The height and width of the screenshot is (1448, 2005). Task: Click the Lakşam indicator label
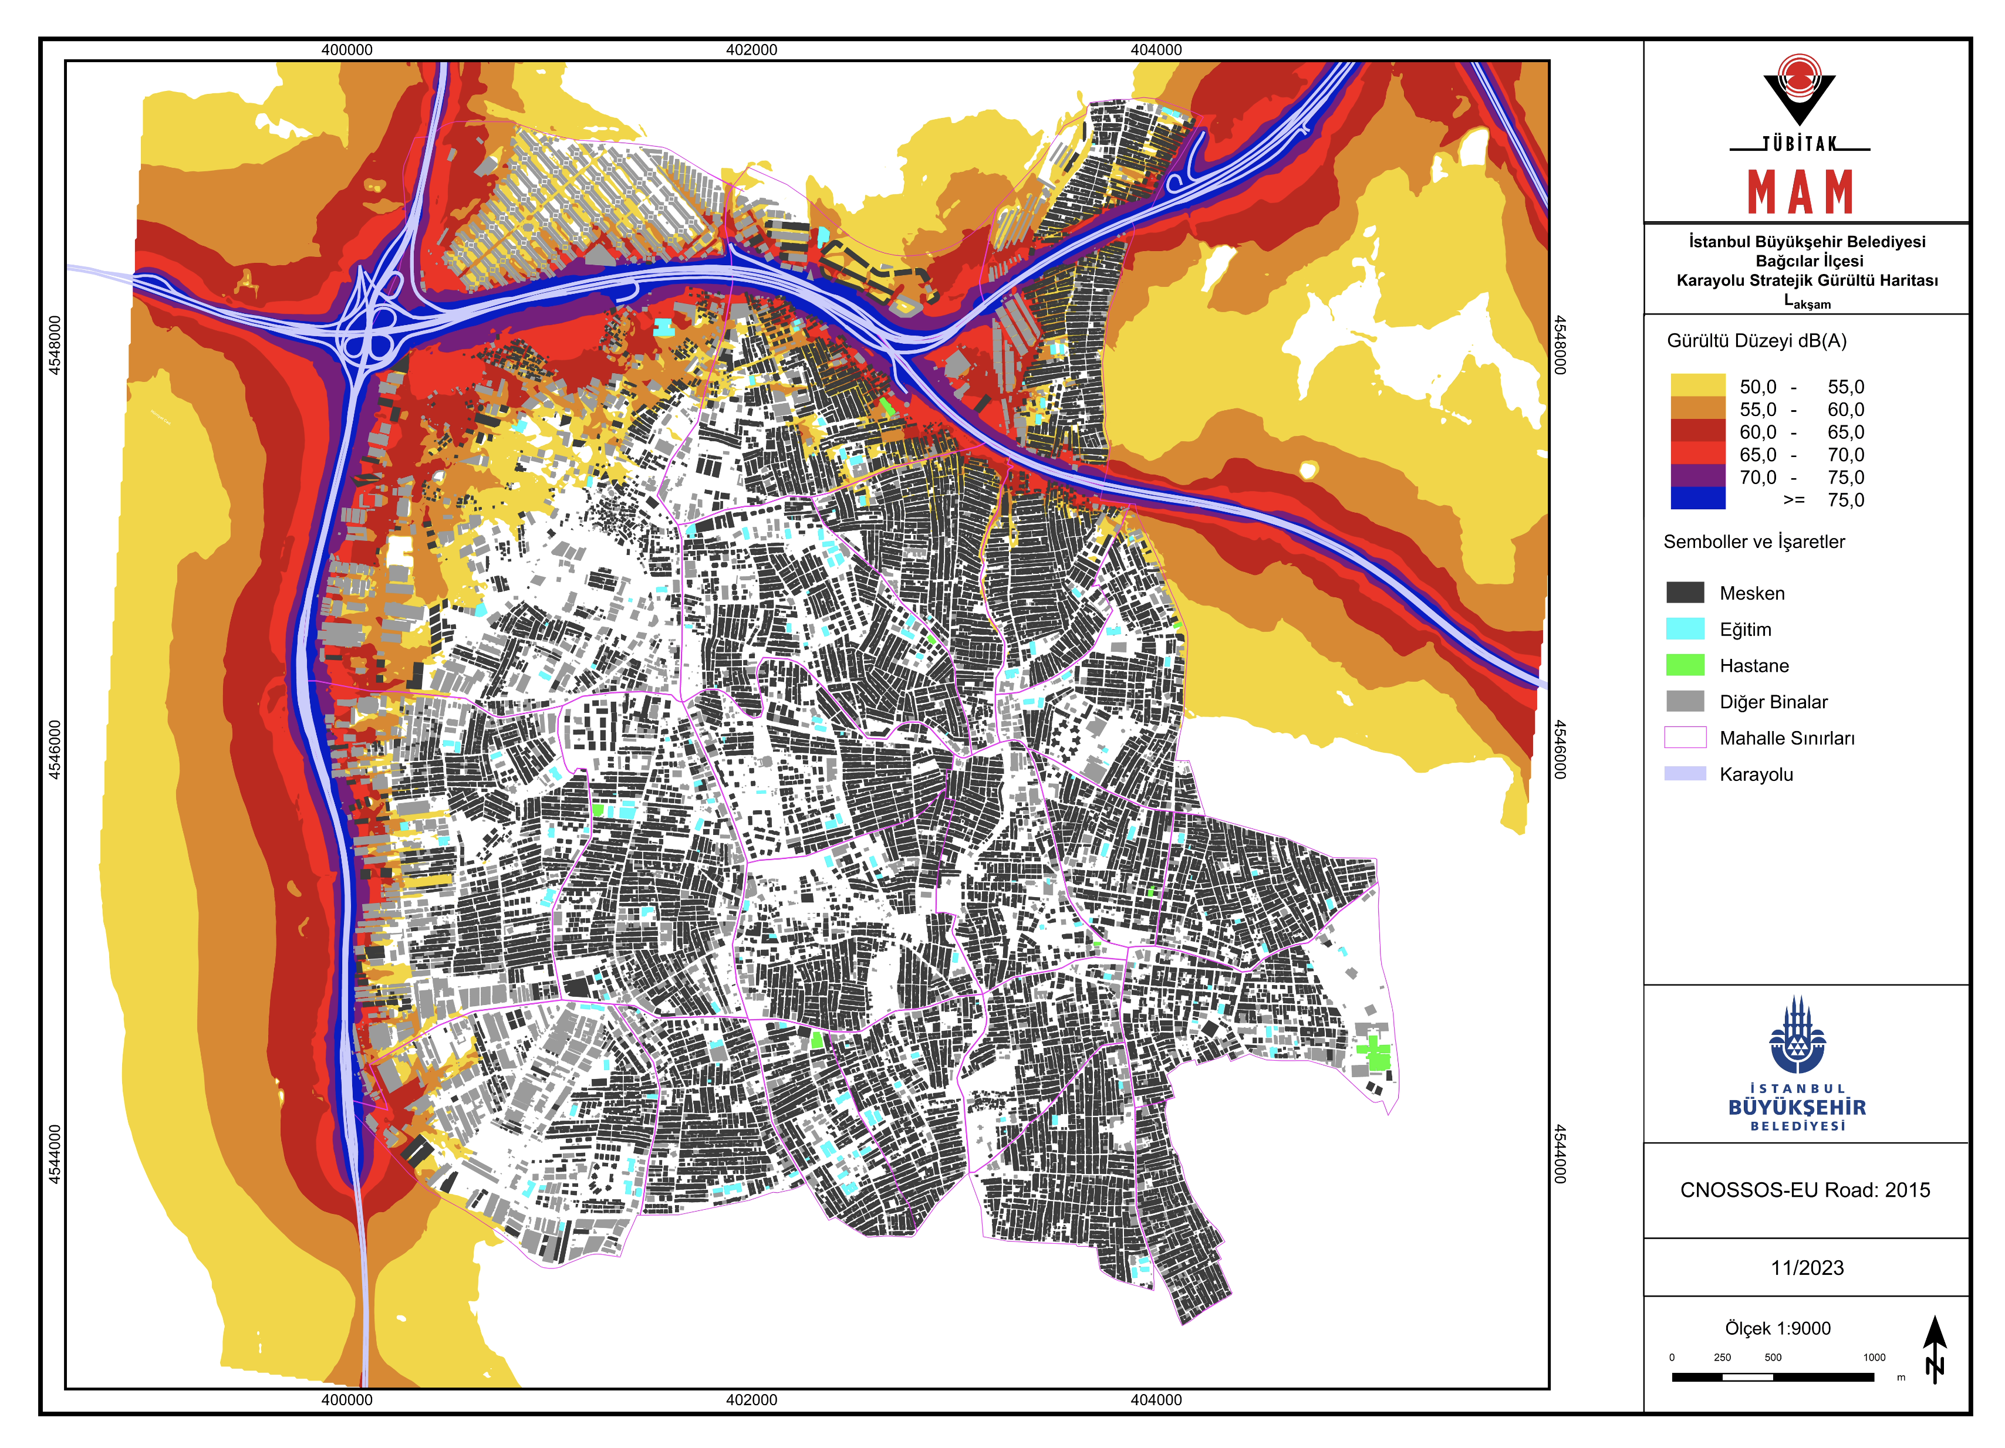coord(1807,301)
